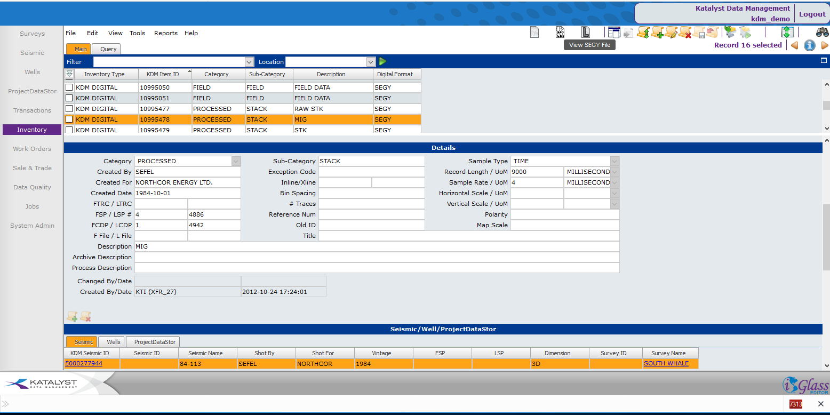Go to Surveys in sidebar
The height and width of the screenshot is (415, 830).
click(x=32, y=34)
